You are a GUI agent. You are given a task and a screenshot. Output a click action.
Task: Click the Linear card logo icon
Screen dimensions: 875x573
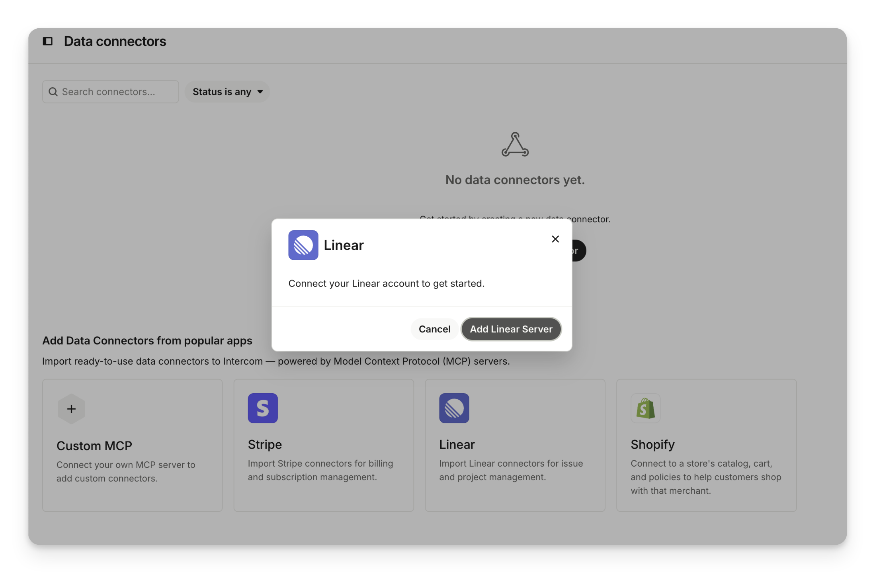[454, 408]
